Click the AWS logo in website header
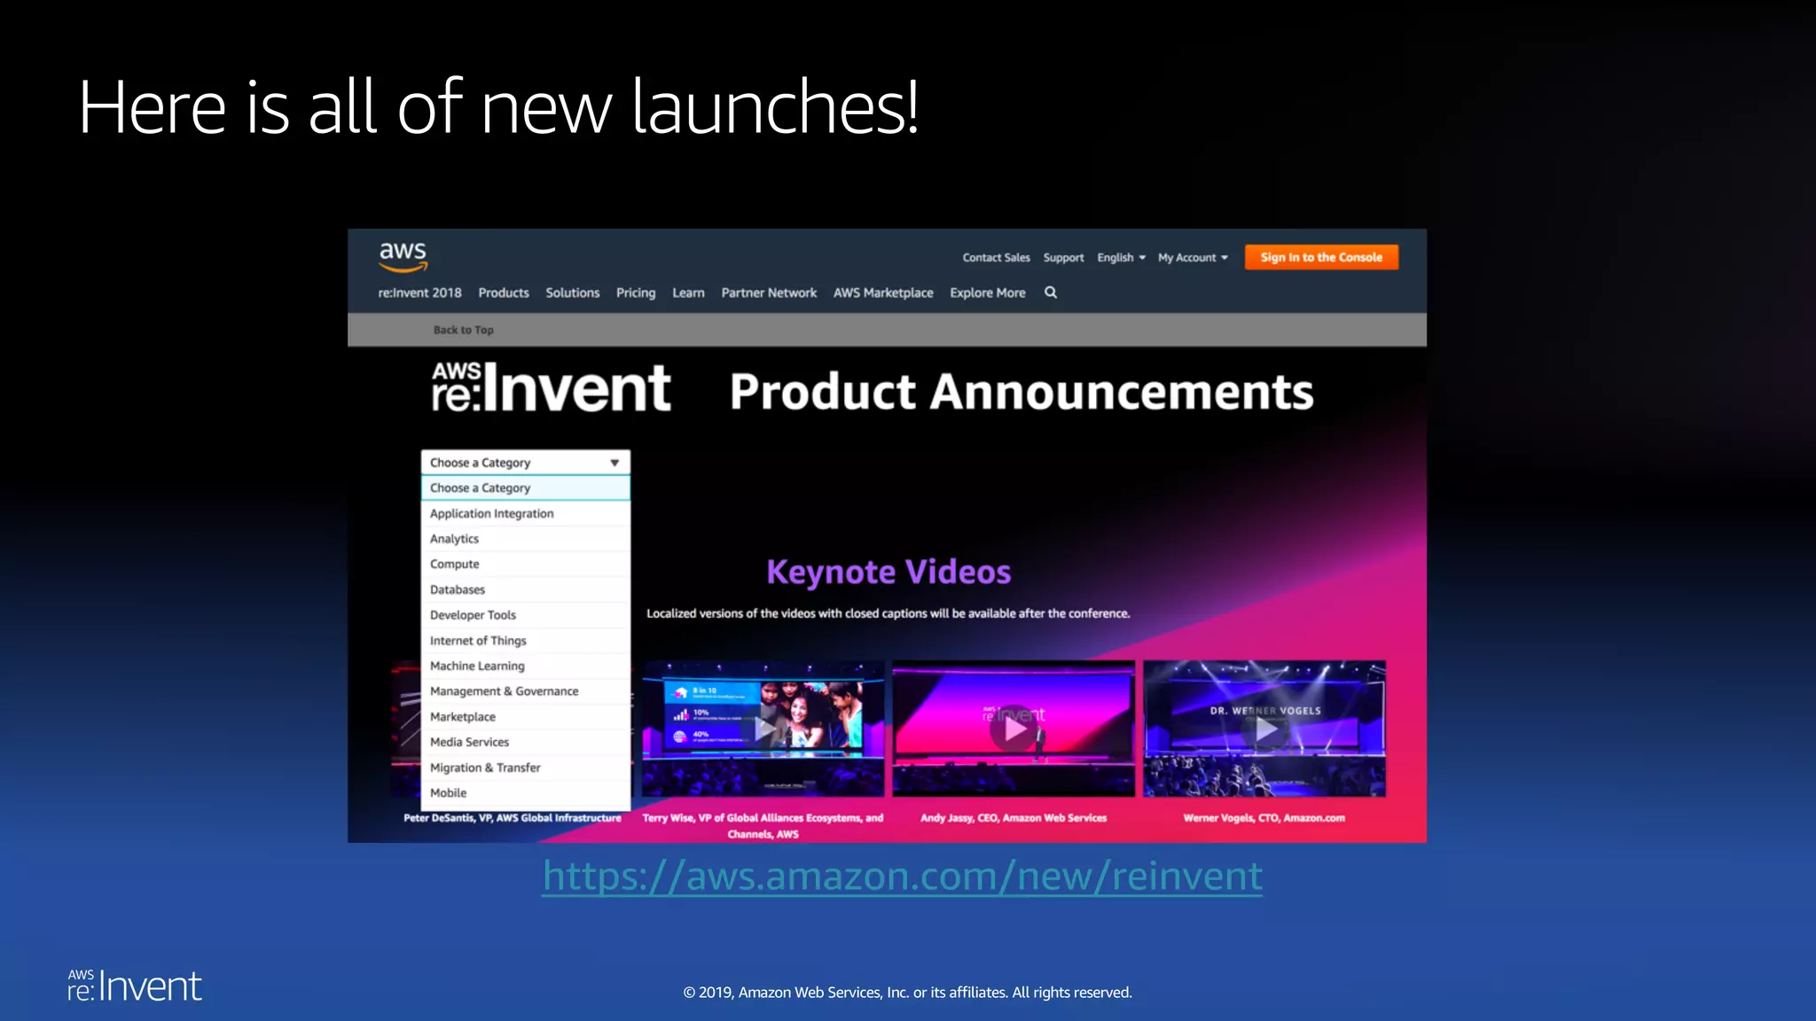The height and width of the screenshot is (1021, 1816). 403,256
